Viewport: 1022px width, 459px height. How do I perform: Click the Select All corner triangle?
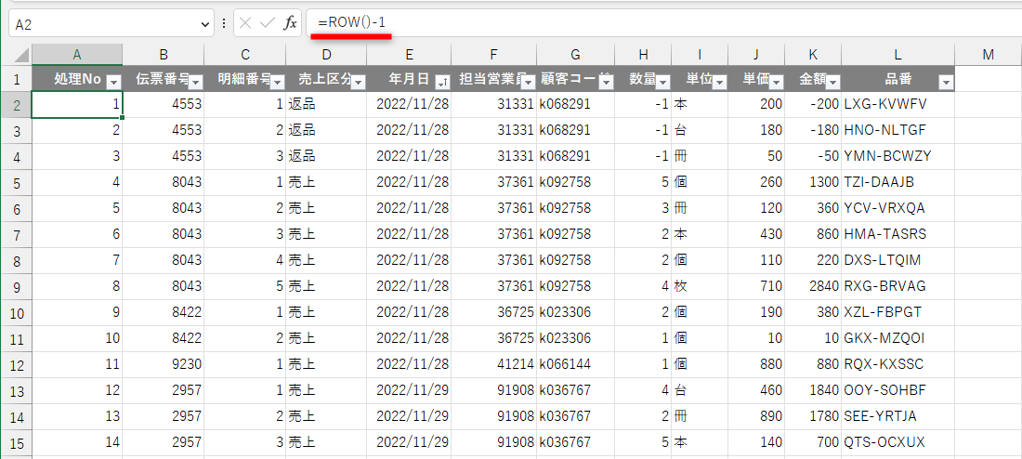pyautogui.click(x=20, y=54)
